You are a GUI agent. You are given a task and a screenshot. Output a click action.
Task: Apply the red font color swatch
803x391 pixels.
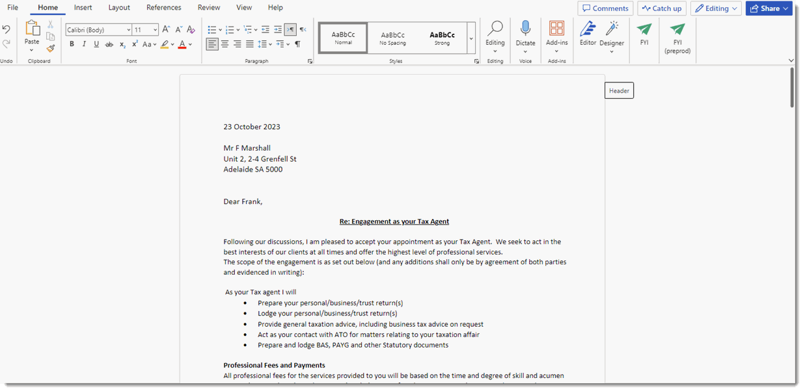click(x=182, y=44)
